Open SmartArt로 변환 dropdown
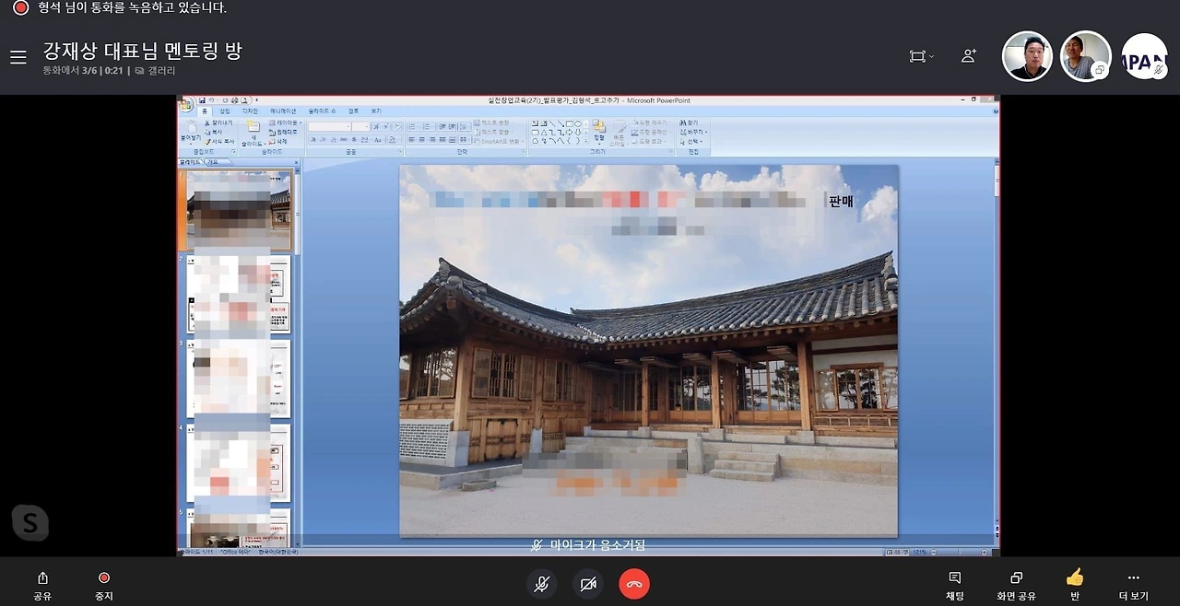This screenshot has width=1180, height=606. [x=501, y=142]
